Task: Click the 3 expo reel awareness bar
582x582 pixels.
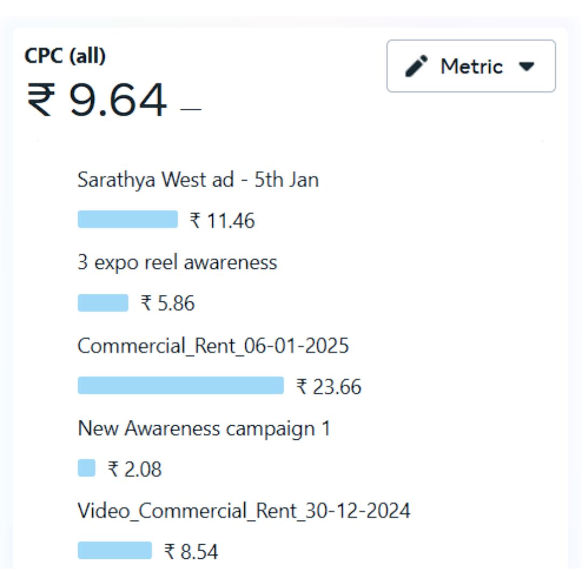Action: [103, 303]
